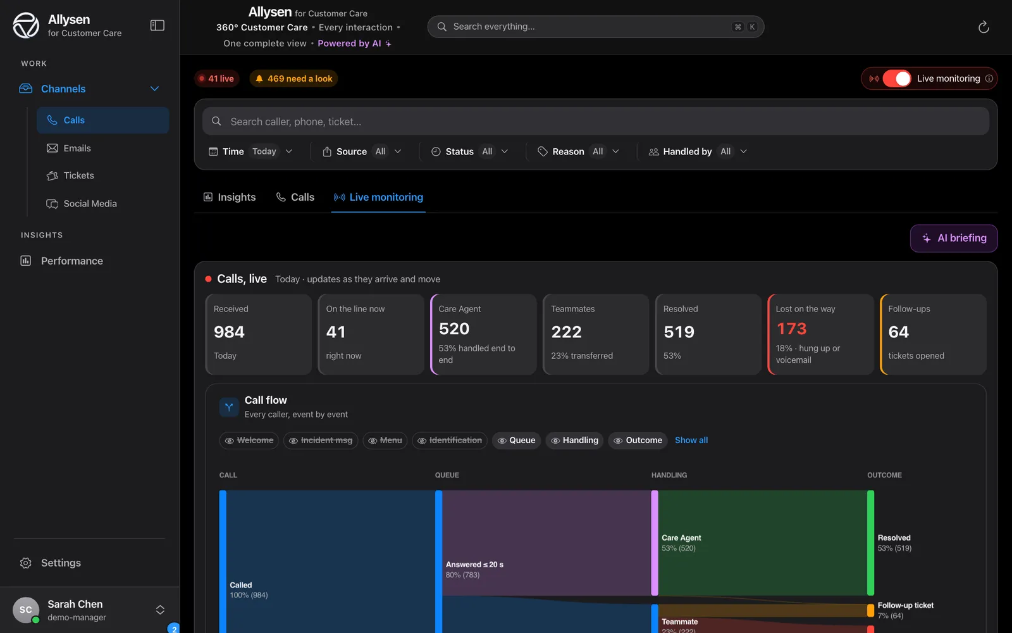Image resolution: width=1012 pixels, height=633 pixels.
Task: Open the Reason filter dropdown
Action: tap(579, 151)
